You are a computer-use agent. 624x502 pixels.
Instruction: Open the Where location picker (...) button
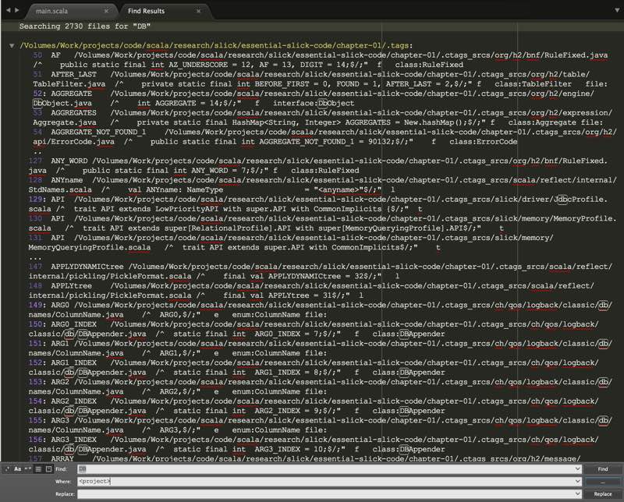point(603,482)
